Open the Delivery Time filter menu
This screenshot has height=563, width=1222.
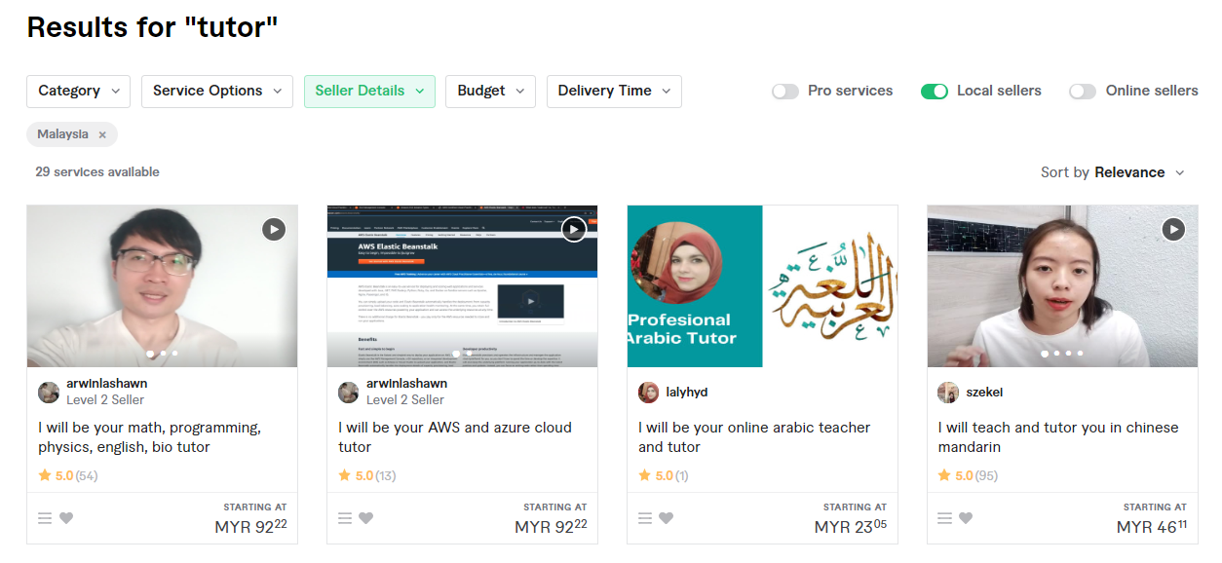pyautogui.click(x=614, y=91)
